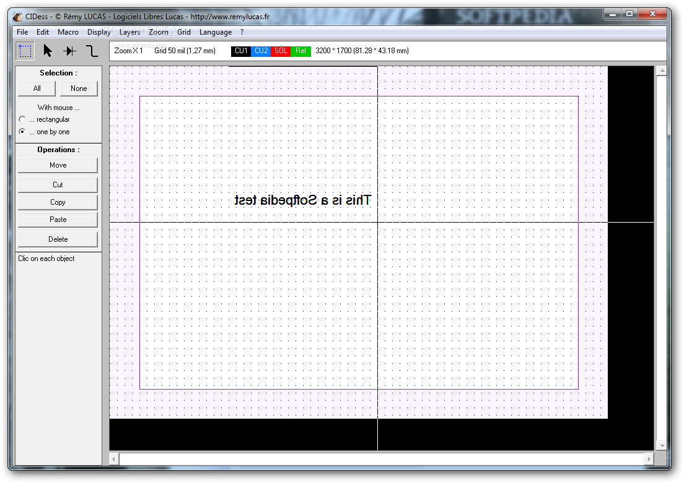This screenshot has width=684, height=483.
Task: Click the '3200 * 1700' board size text
Action: tap(362, 51)
